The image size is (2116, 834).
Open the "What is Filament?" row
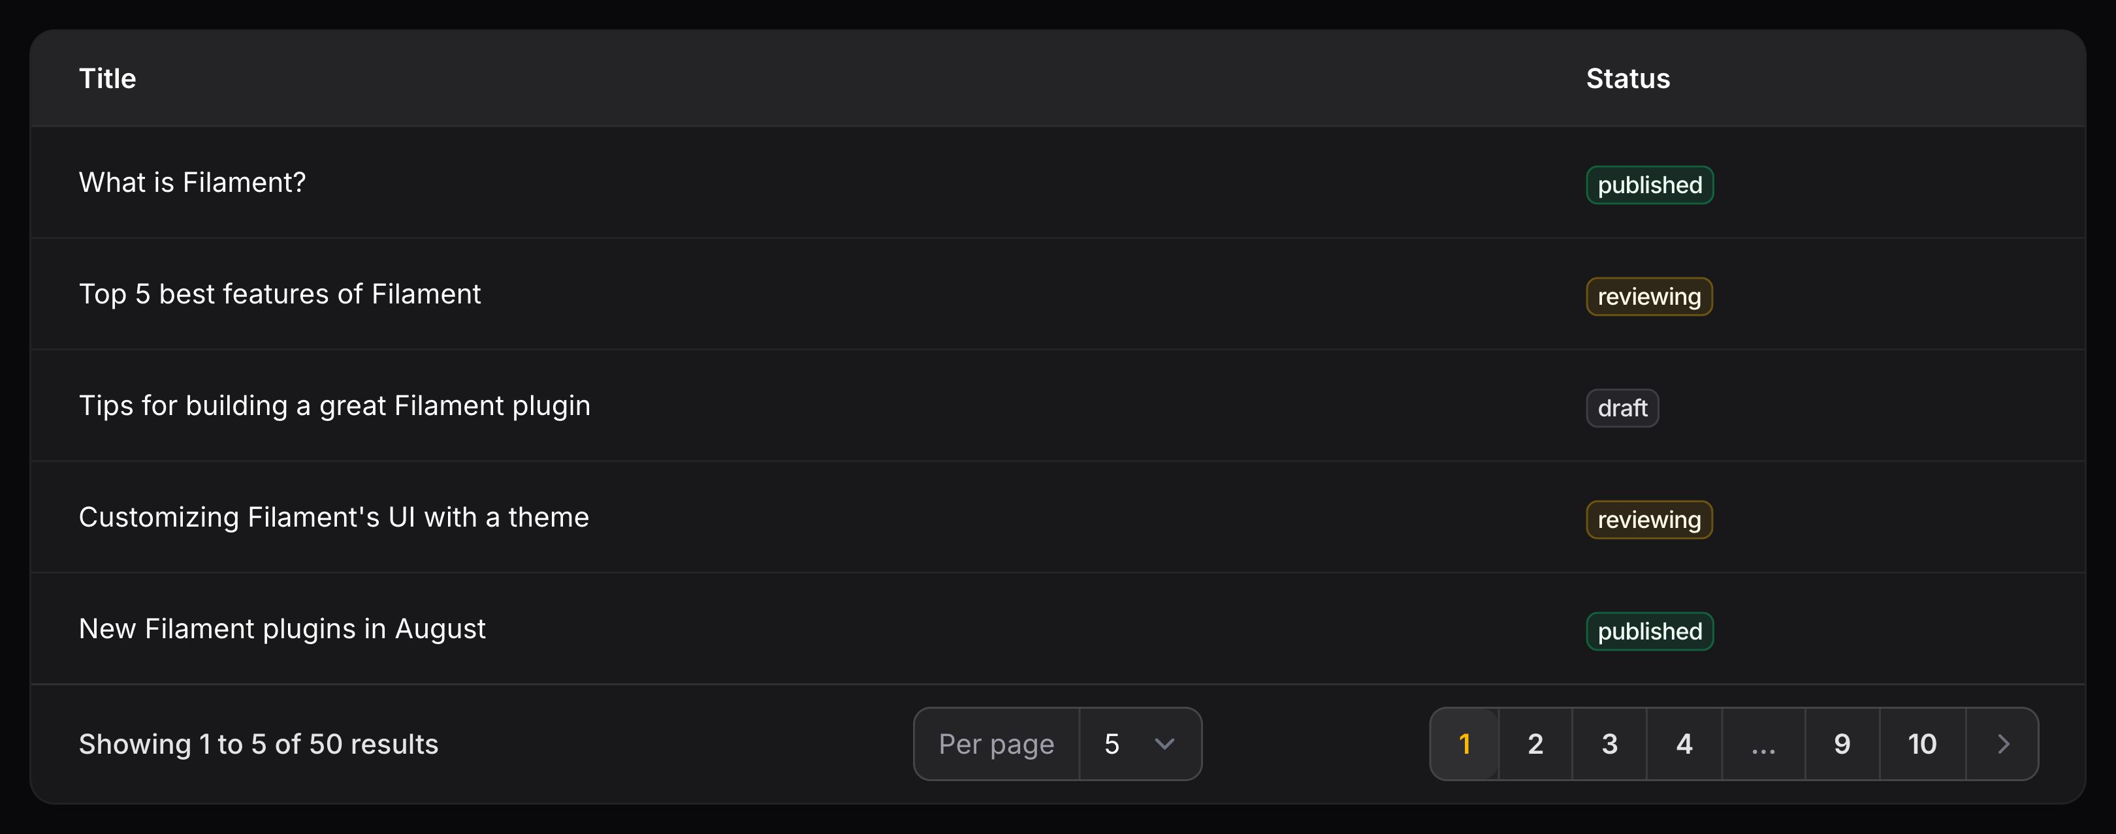tap(192, 182)
